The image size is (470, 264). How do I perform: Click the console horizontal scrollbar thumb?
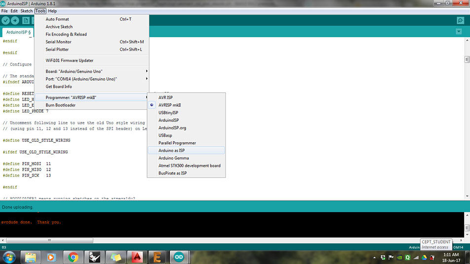(49, 240)
